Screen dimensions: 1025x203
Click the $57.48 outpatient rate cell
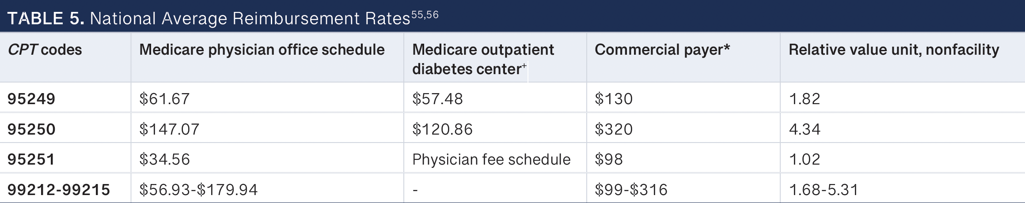(x=437, y=98)
